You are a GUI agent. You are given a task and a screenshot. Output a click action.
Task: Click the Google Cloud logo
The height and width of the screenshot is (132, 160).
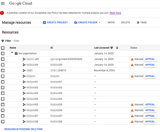coord(21,3)
